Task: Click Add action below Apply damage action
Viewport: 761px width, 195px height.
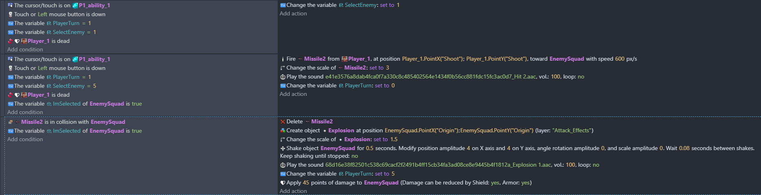Action: click(x=293, y=191)
